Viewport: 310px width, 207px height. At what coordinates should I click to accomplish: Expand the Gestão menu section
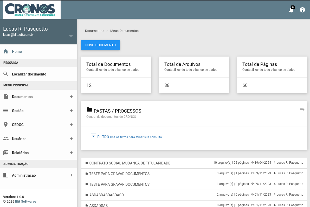[71, 111]
